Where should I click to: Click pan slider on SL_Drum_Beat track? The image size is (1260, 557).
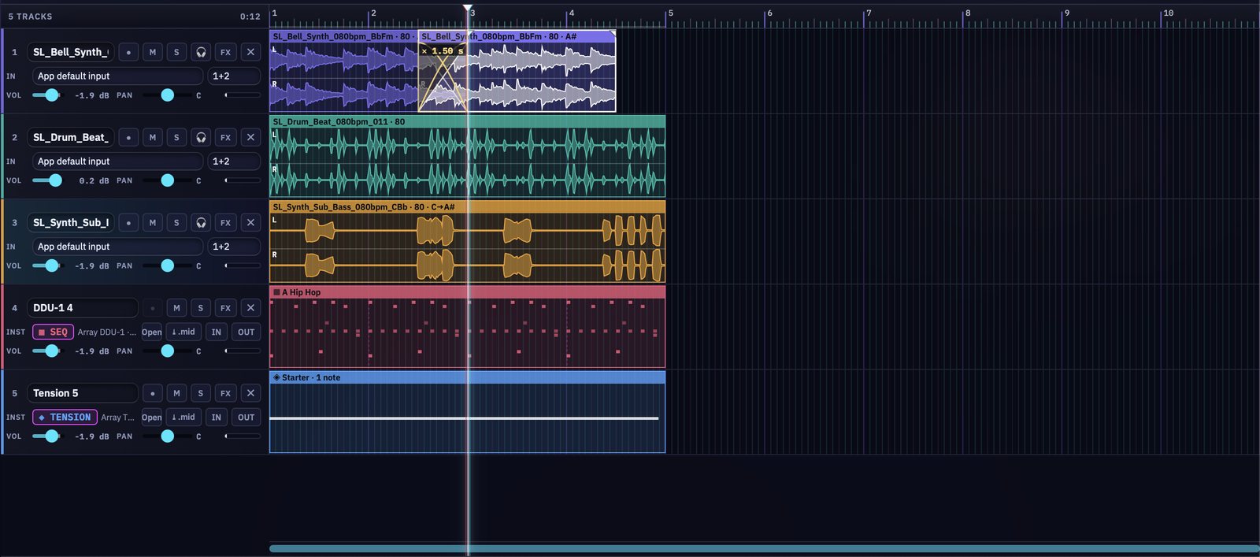click(167, 180)
